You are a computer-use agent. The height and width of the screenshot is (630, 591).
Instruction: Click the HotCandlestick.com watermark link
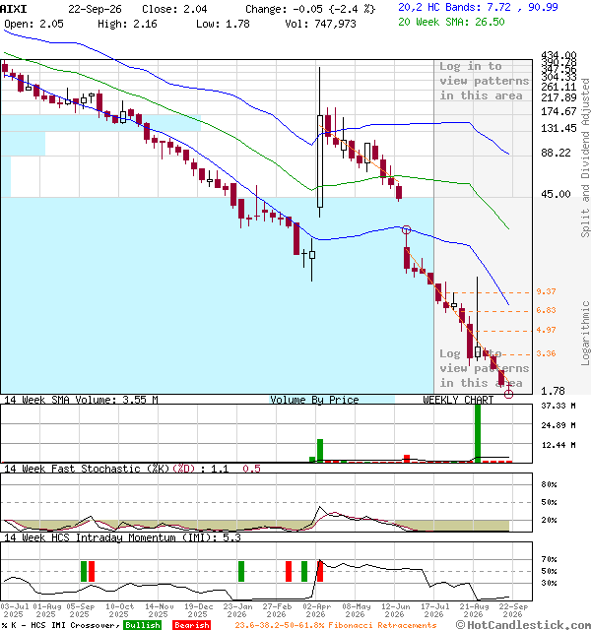(523, 625)
